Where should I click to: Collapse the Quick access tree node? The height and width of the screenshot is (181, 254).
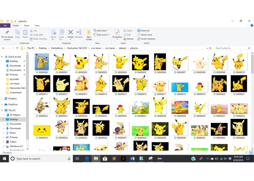point(2,57)
